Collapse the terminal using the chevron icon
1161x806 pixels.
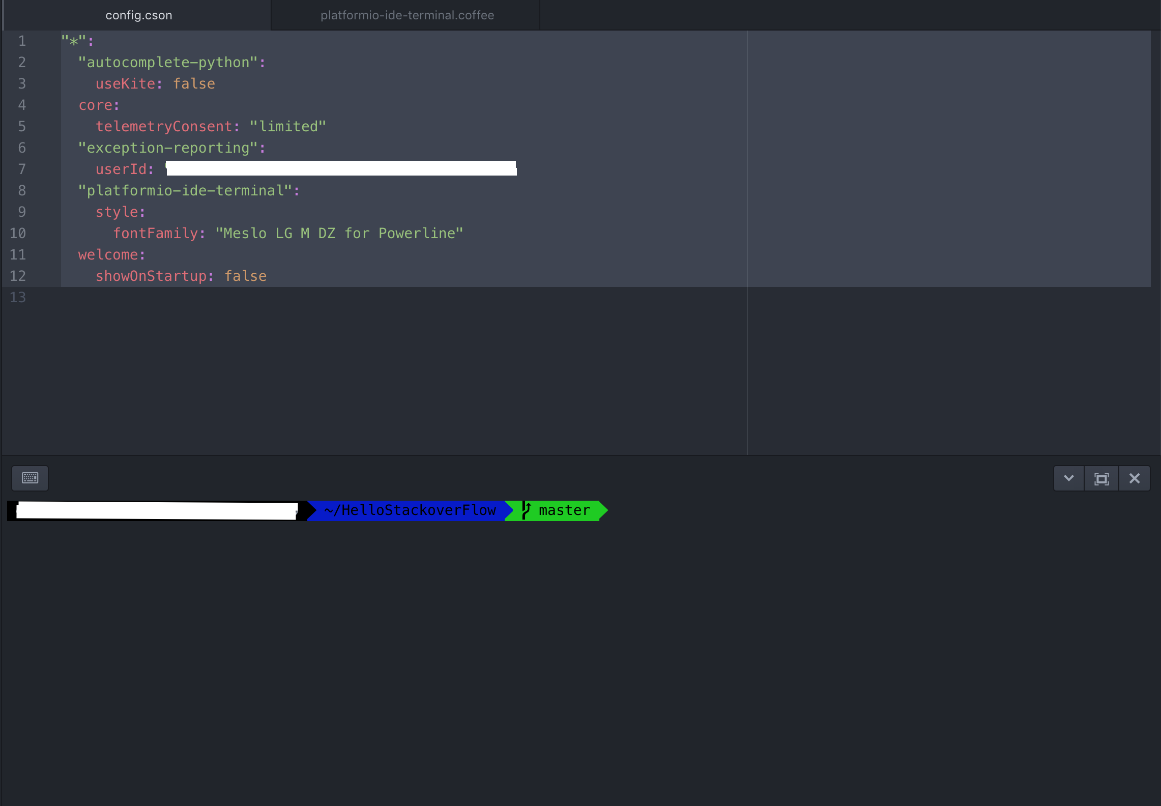[x=1068, y=478]
